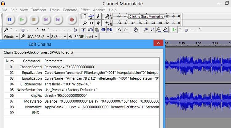Select the I-beam Selection tool
231x128 pixels.
[x=85, y=17]
